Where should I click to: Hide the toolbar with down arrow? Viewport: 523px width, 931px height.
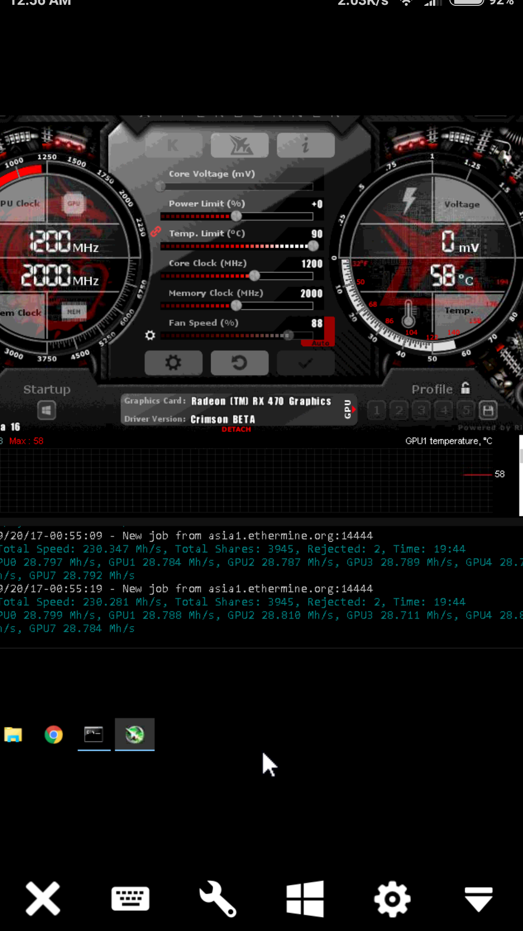479,899
